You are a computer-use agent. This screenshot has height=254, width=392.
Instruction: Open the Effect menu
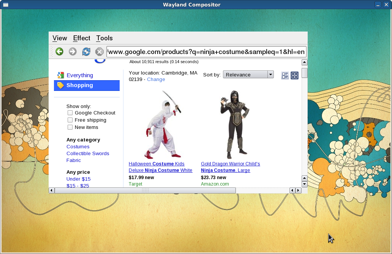[x=81, y=38]
